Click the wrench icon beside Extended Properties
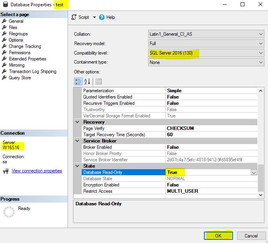268x243 pixels. pos(4,59)
